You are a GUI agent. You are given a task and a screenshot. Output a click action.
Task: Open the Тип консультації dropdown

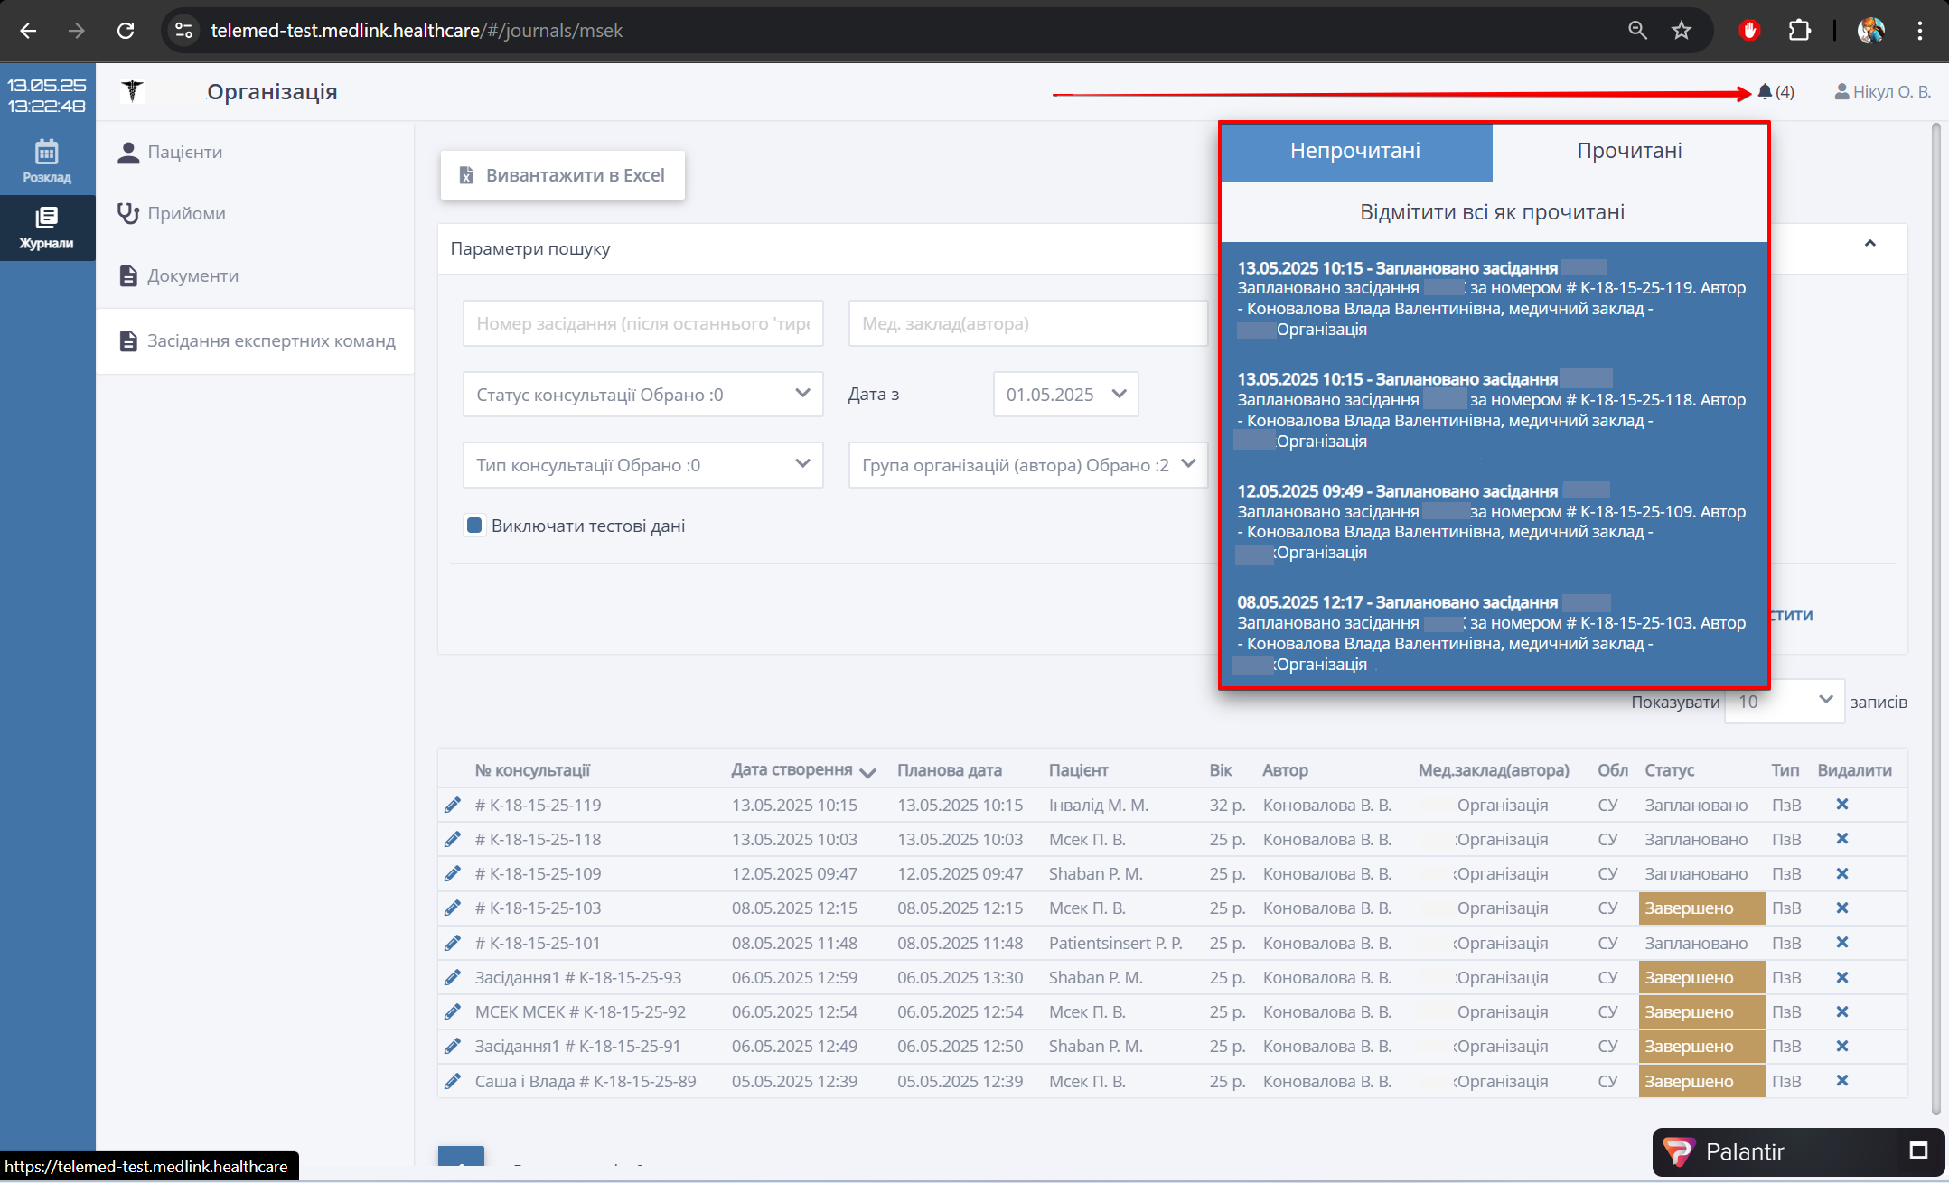[x=642, y=465]
